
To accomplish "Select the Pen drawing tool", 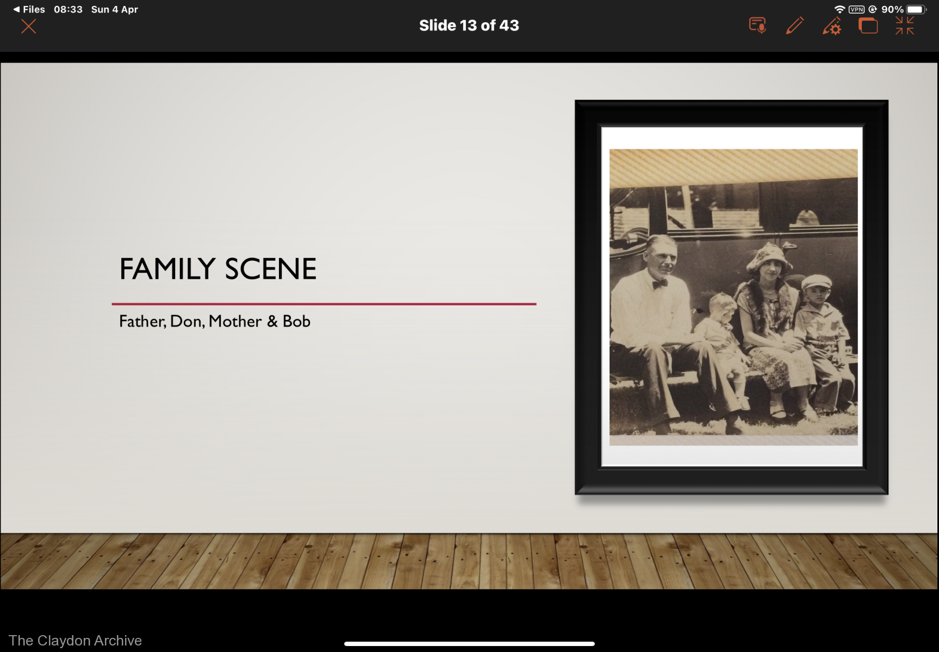I will pos(794,26).
